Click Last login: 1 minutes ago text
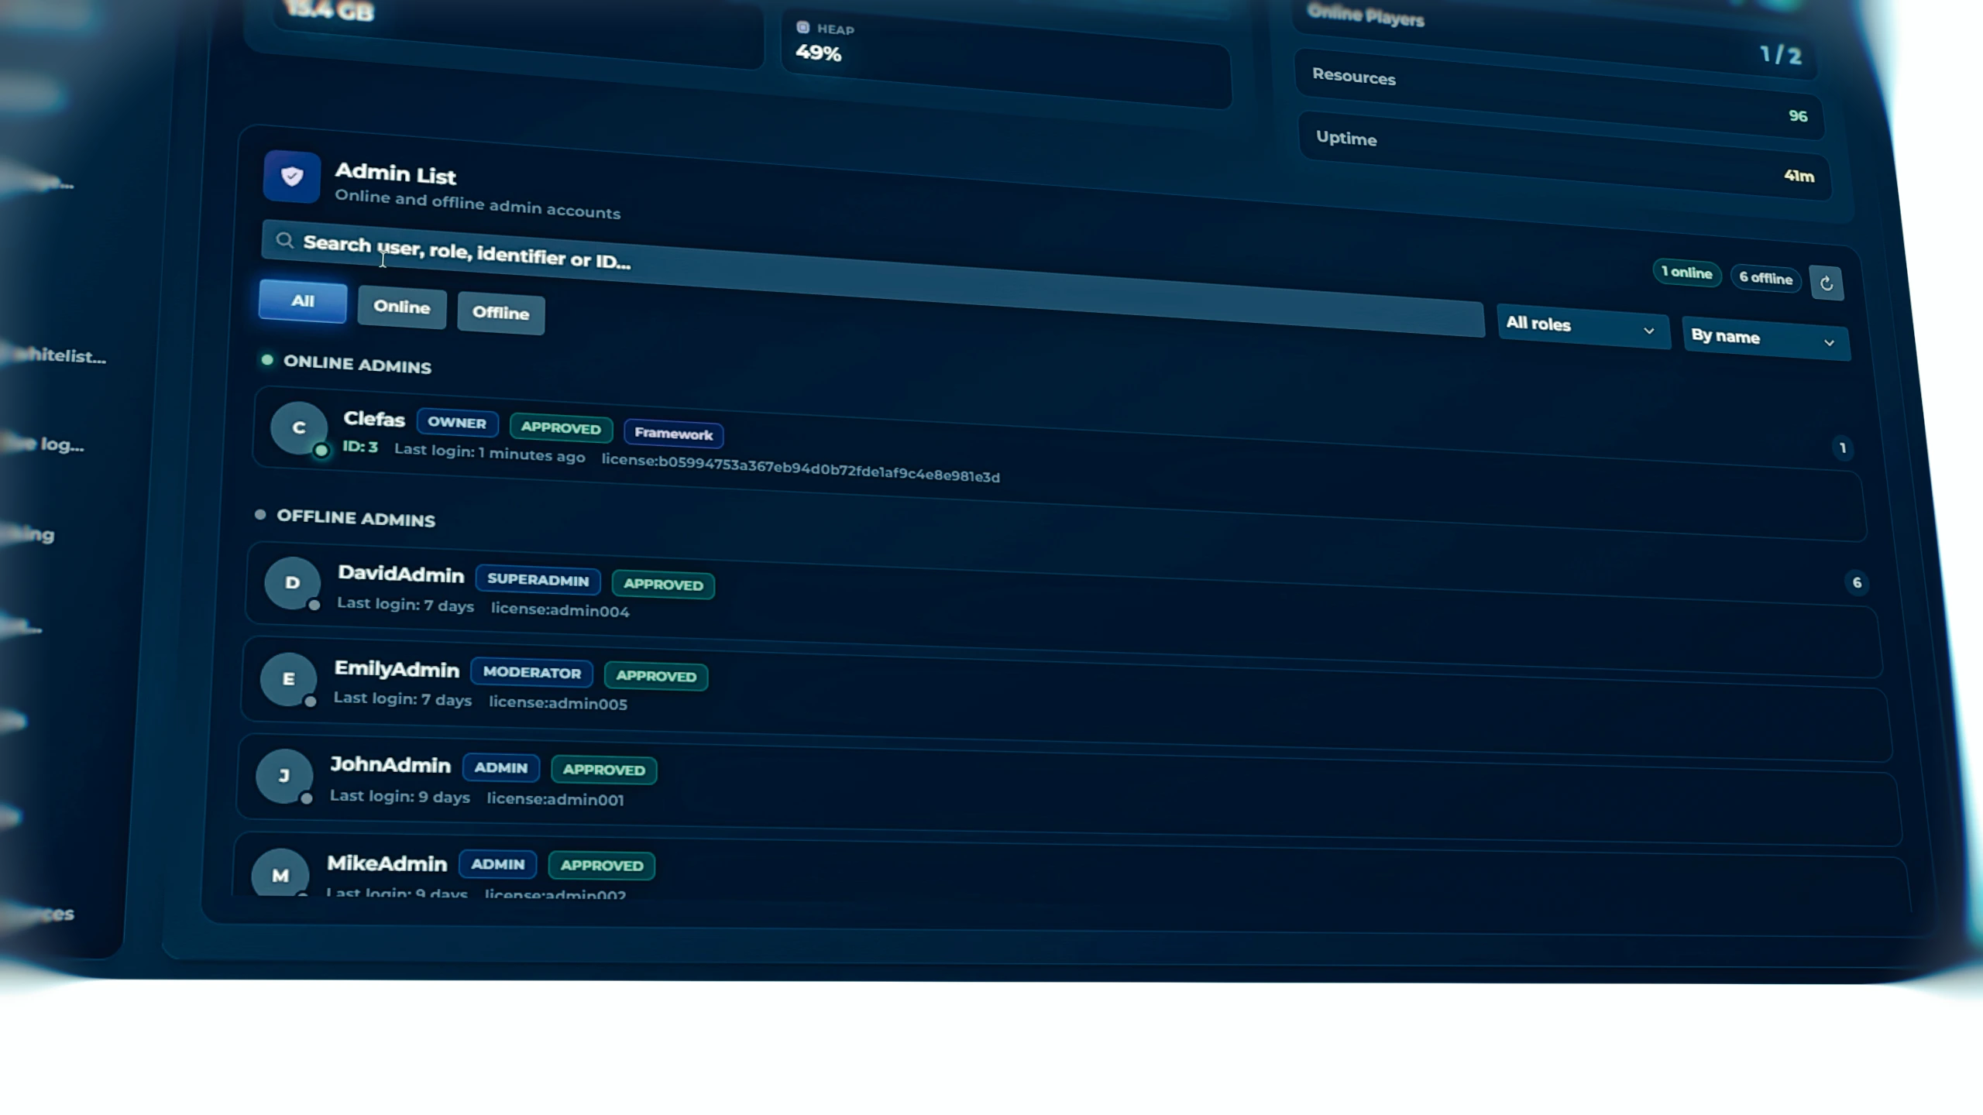The image size is (1983, 1115). click(490, 453)
